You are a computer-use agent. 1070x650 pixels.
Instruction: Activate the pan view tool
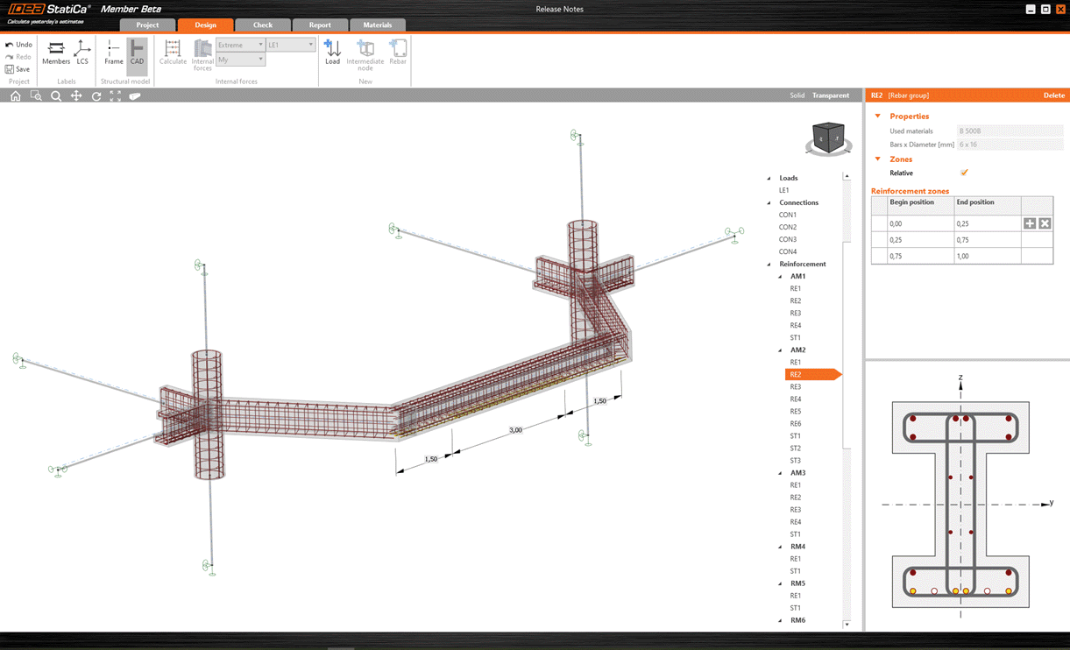coord(76,96)
